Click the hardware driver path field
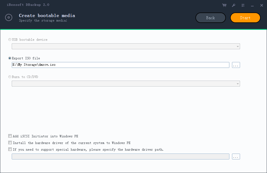Viewport: 267px width, 173px height. (121, 156)
